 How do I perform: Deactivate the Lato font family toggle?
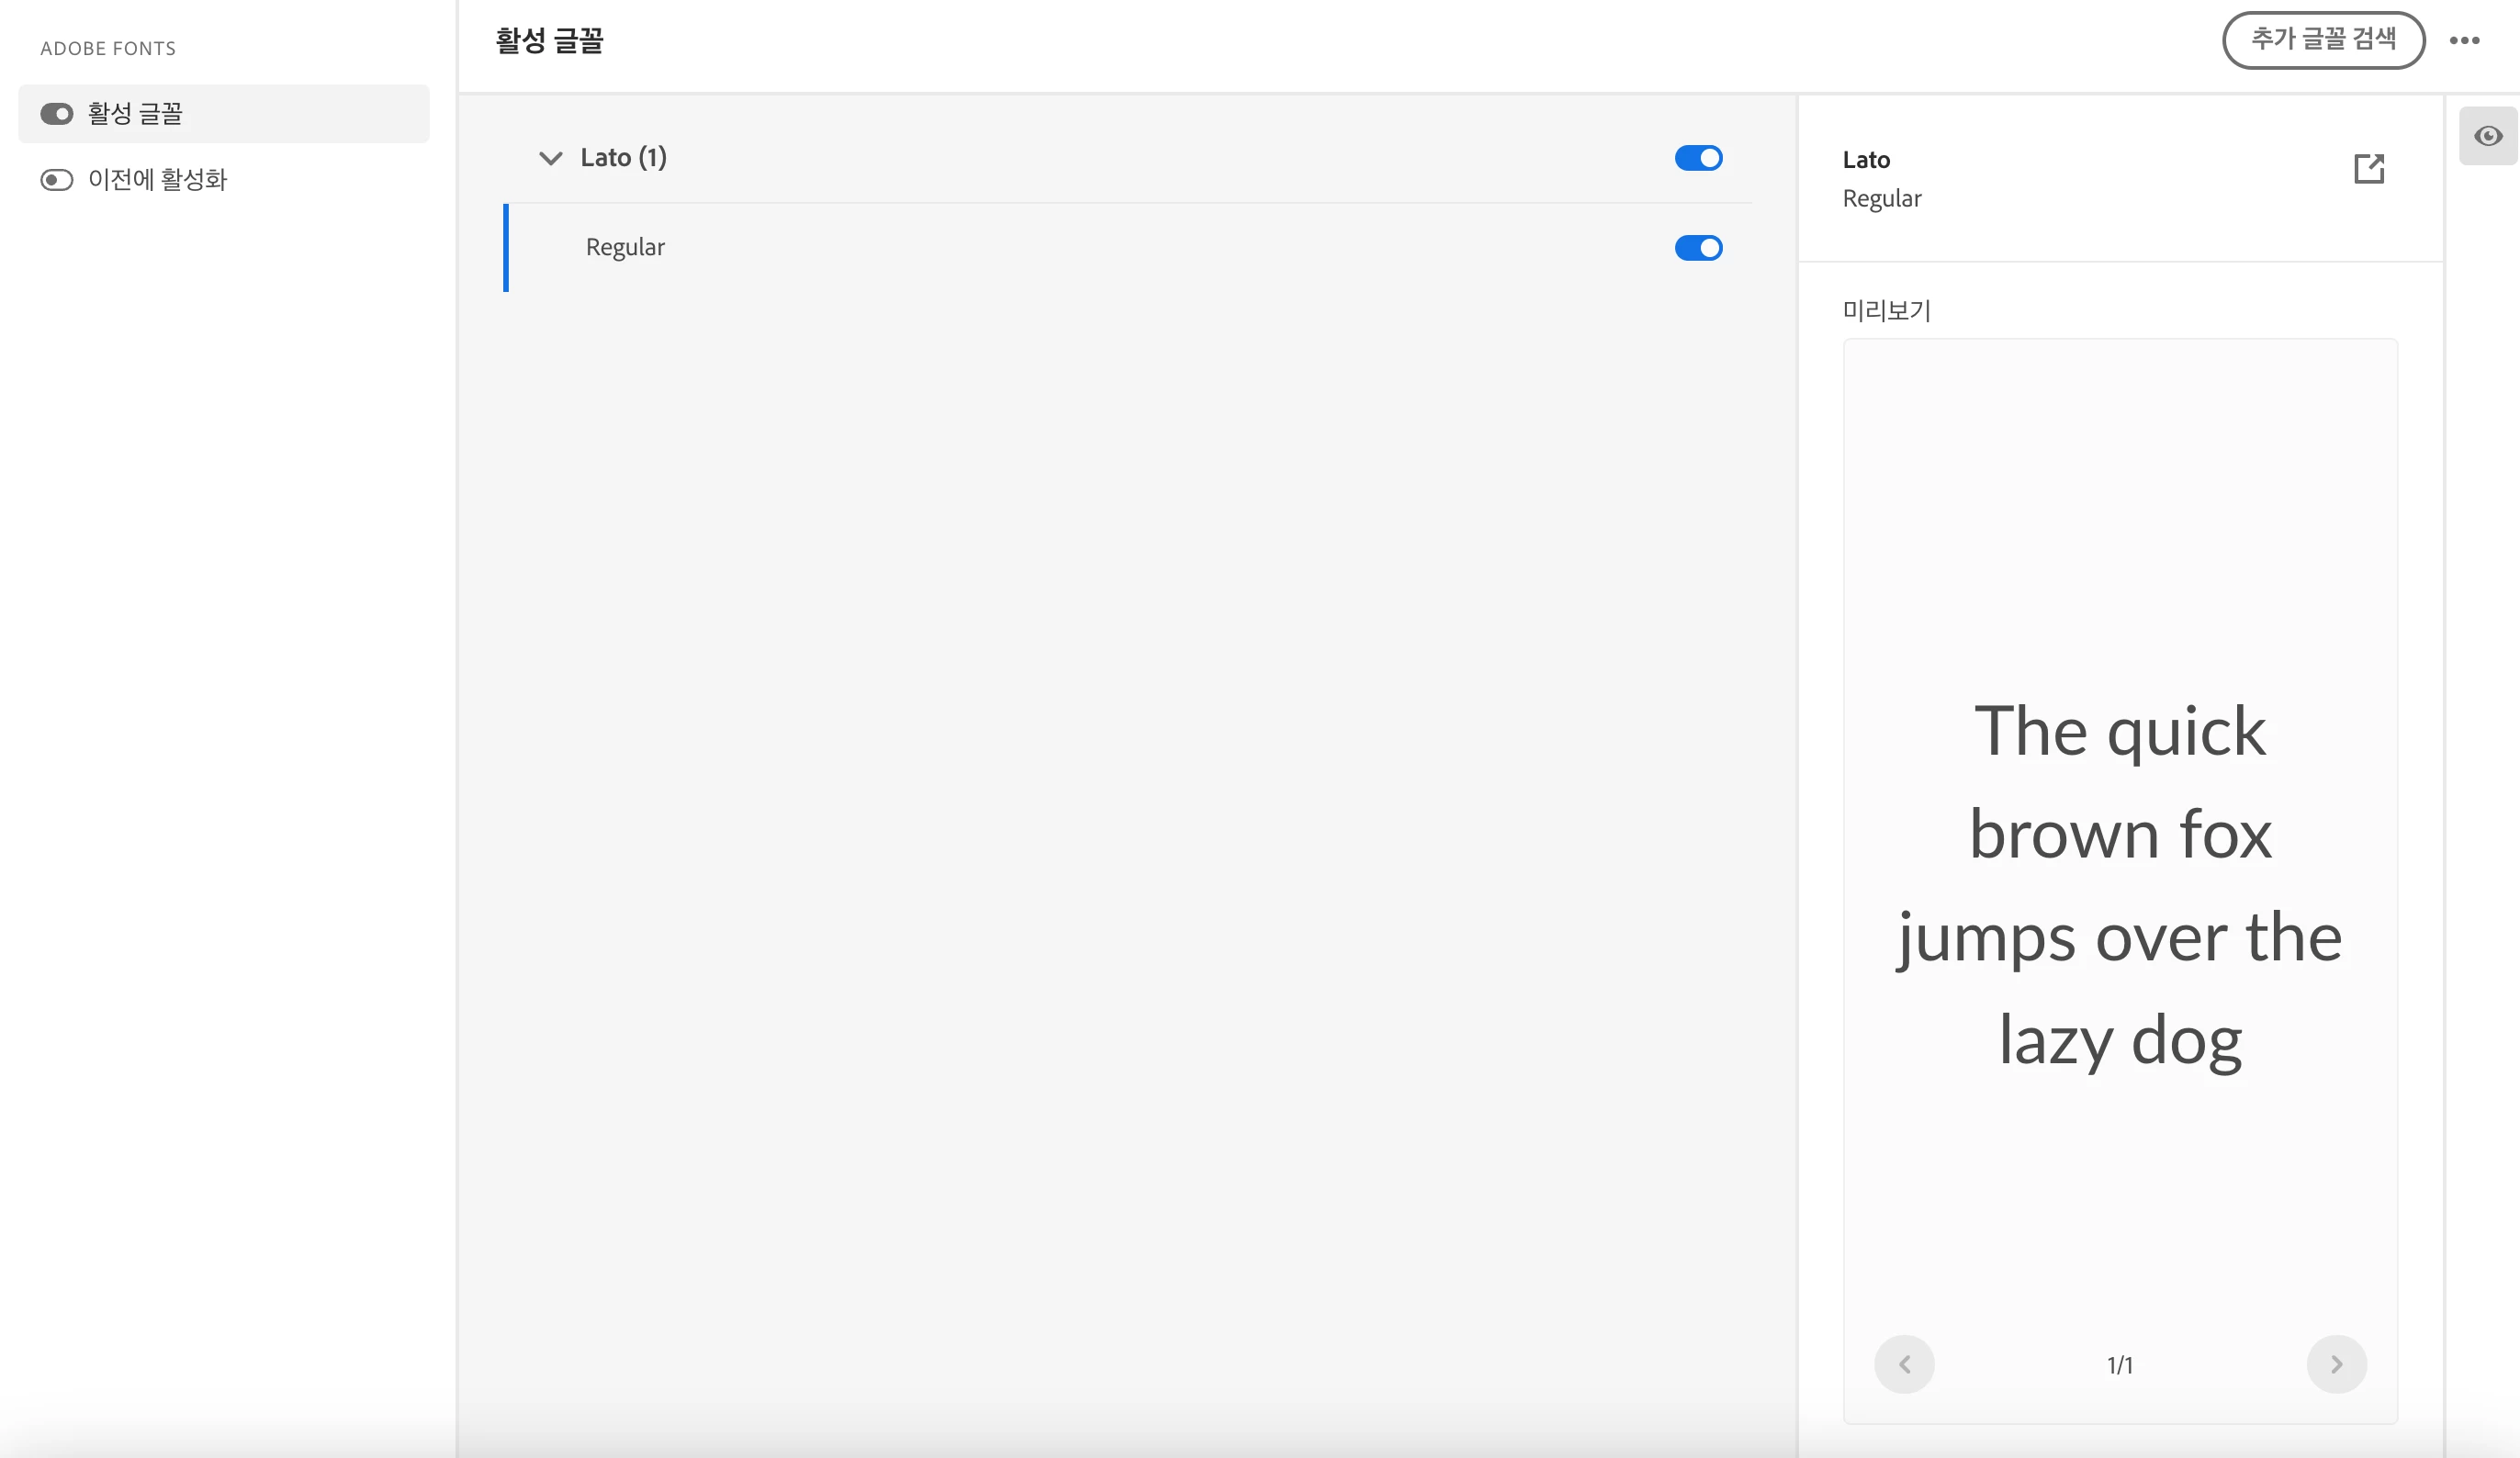tap(1698, 158)
